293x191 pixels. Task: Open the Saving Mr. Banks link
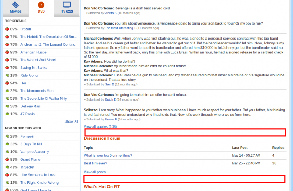point(34,68)
